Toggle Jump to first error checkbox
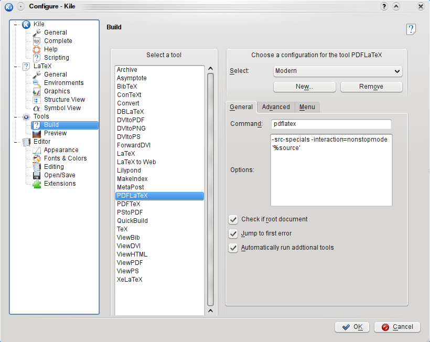 pos(233,233)
